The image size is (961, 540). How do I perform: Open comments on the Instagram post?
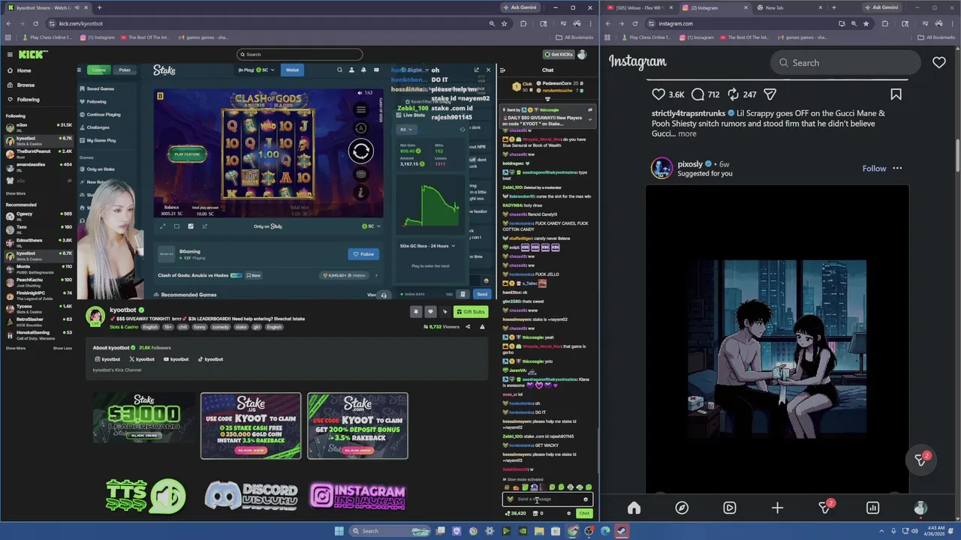(697, 94)
